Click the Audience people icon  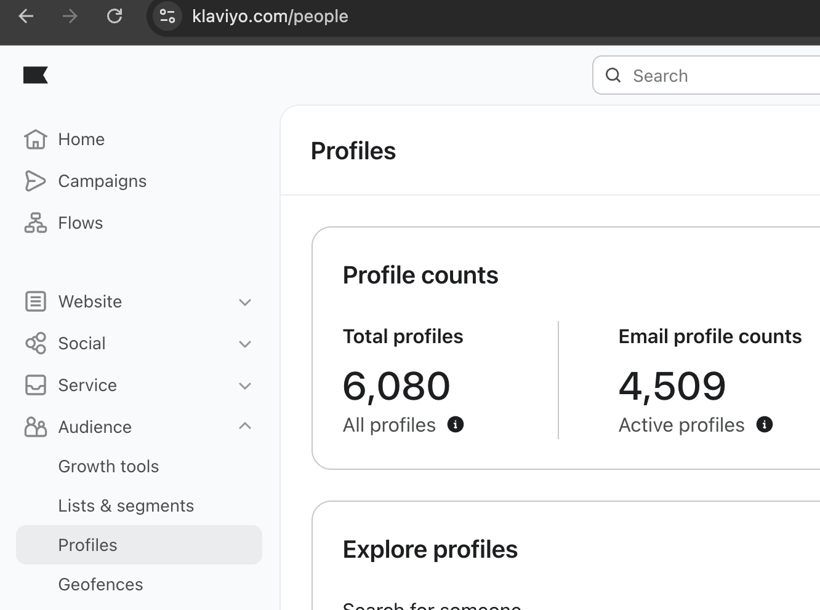(35, 427)
